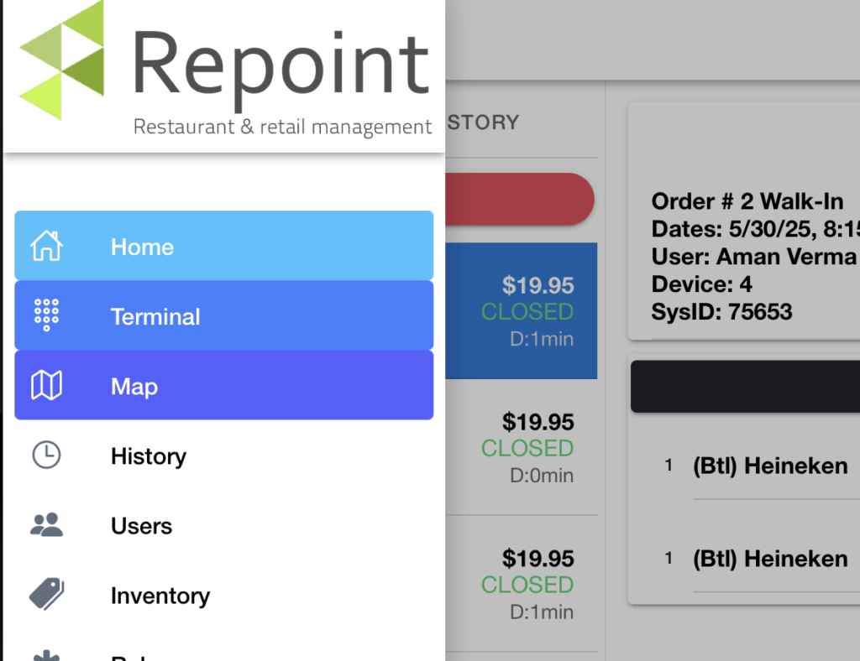Select the blue highlighted $19.95 closed order
This screenshot has height=661, width=860.
[x=521, y=310]
